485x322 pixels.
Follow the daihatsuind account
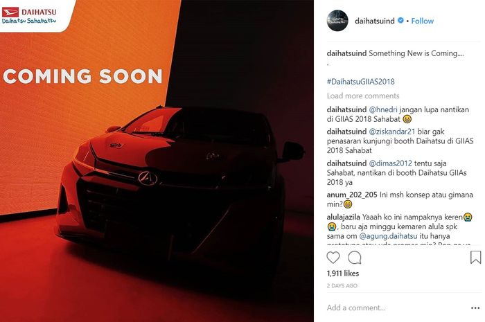pos(422,21)
